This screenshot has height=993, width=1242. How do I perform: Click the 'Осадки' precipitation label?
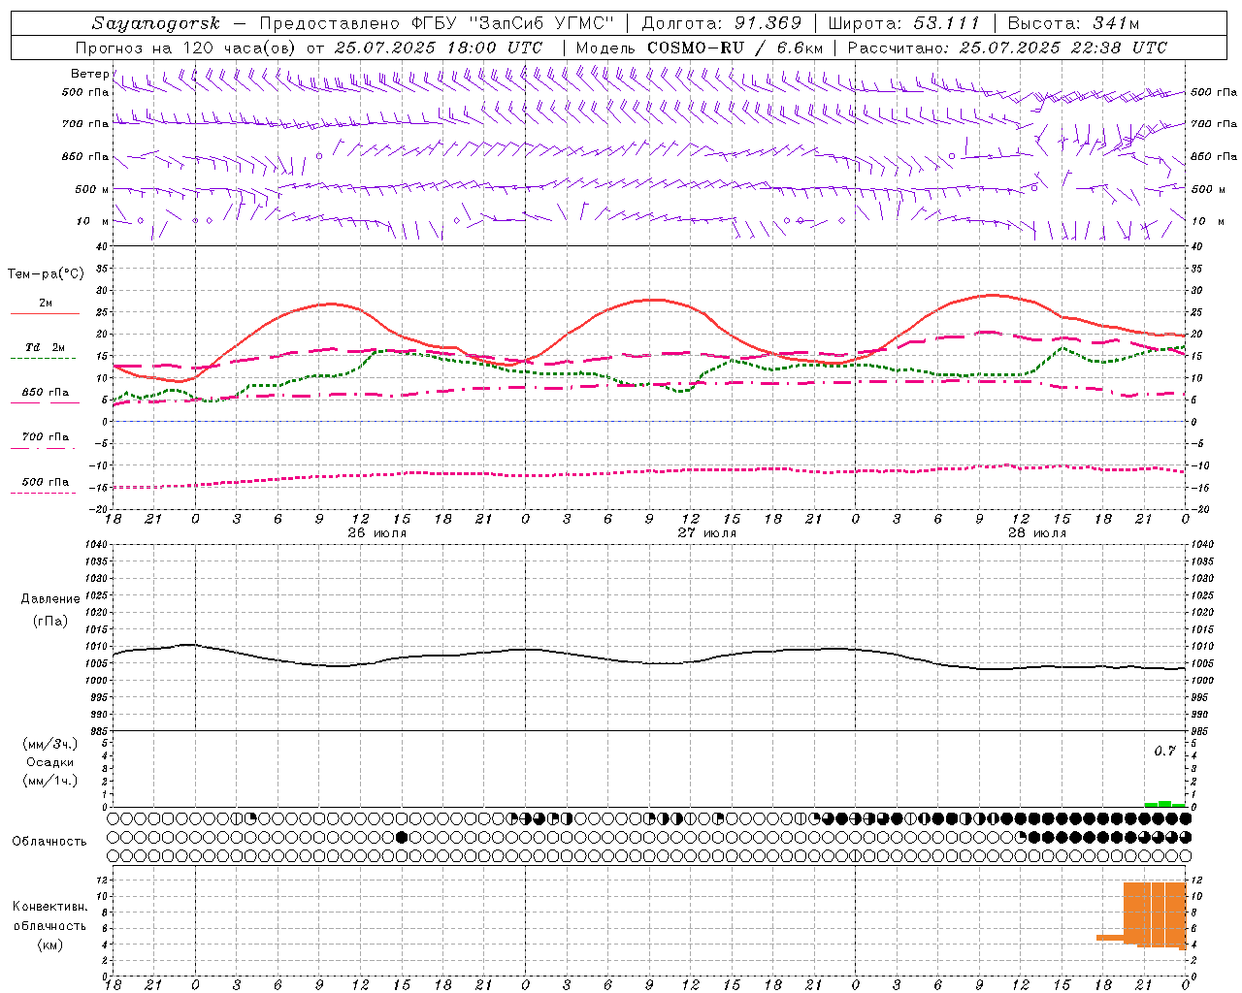tap(50, 762)
